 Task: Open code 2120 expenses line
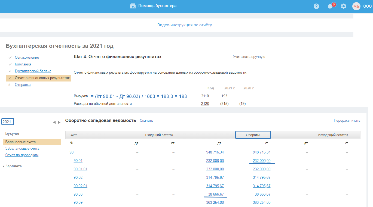(205, 104)
